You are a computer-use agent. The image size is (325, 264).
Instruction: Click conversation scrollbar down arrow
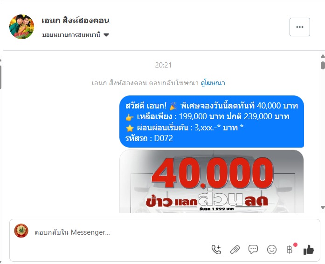click(x=323, y=207)
